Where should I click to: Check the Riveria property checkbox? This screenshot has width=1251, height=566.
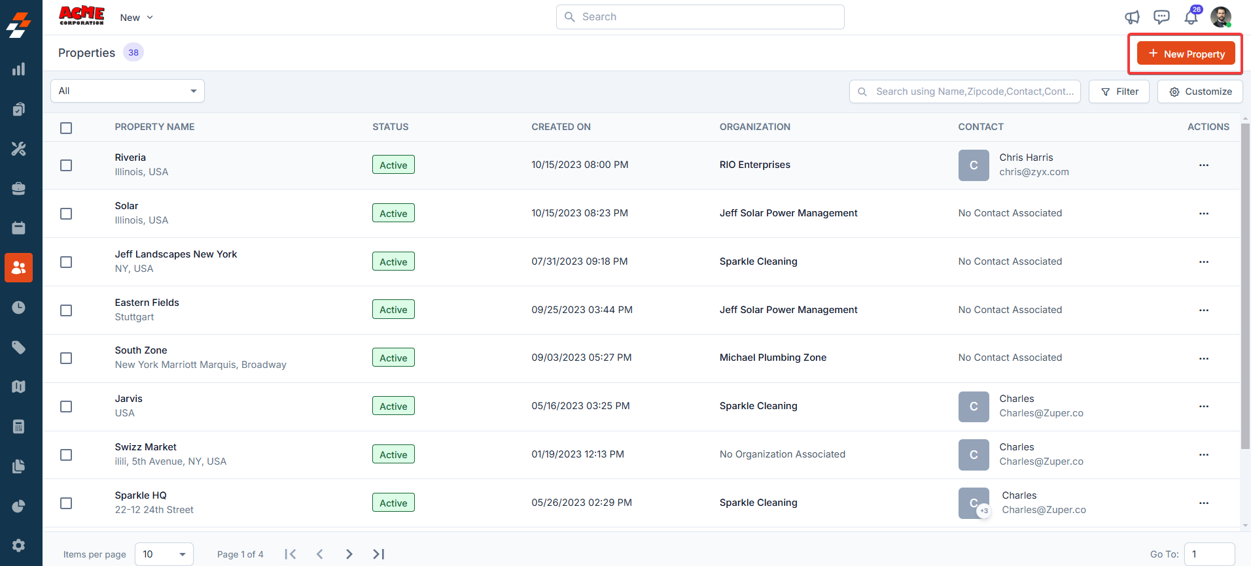coord(66,165)
